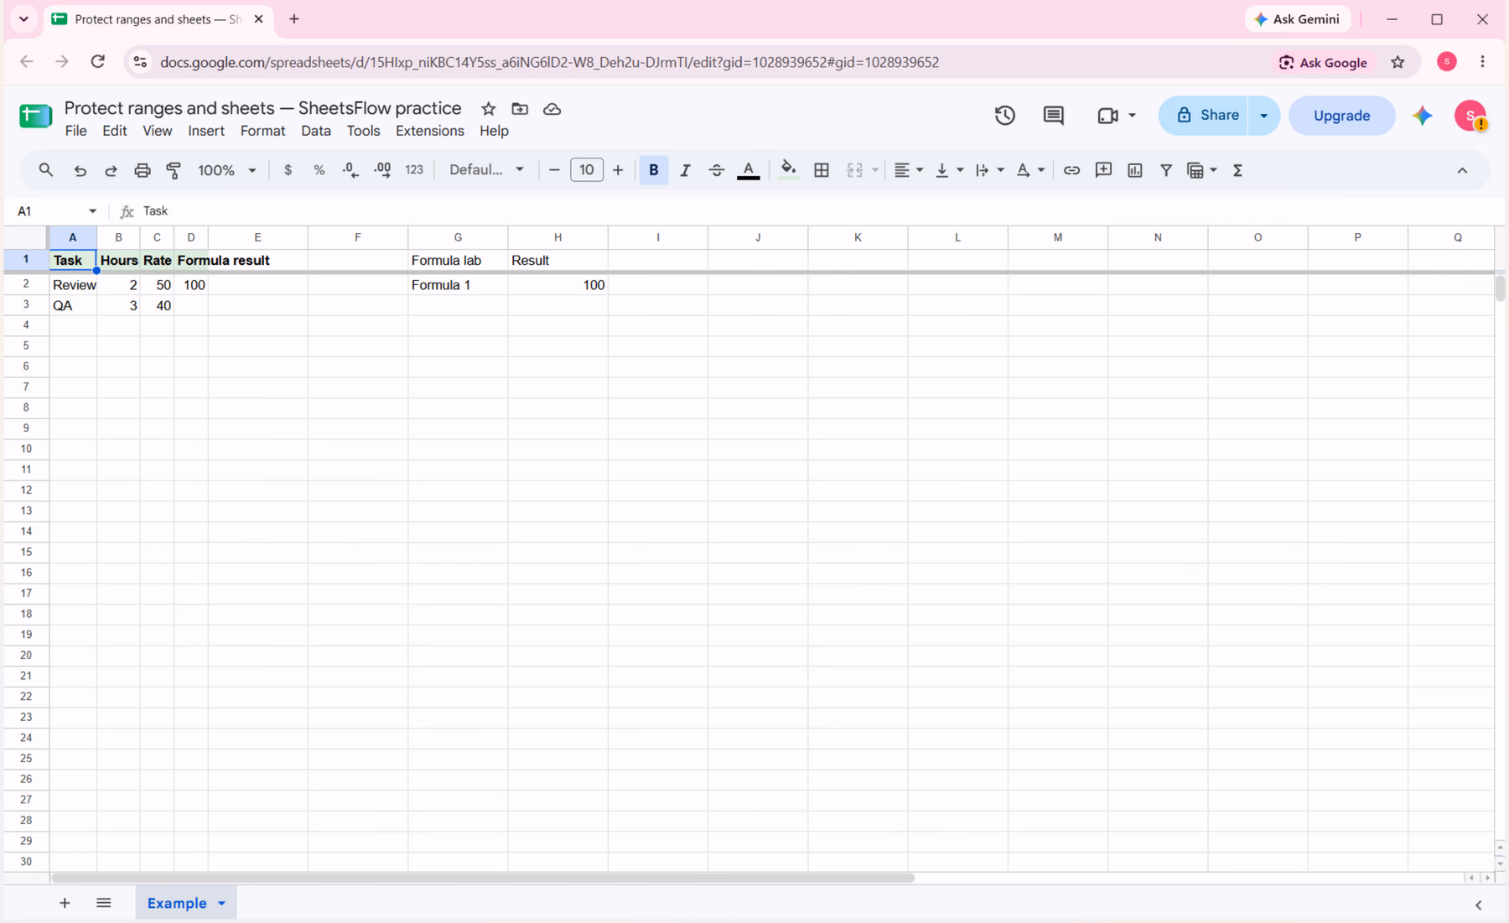The height and width of the screenshot is (923, 1509).
Task: Open the fill color picker
Action: pos(788,170)
